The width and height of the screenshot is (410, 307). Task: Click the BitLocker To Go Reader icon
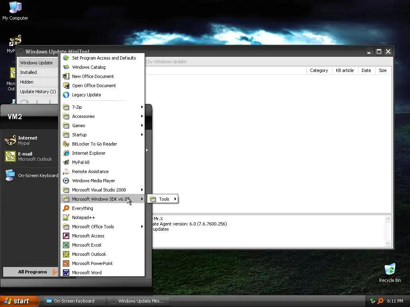[66, 144]
